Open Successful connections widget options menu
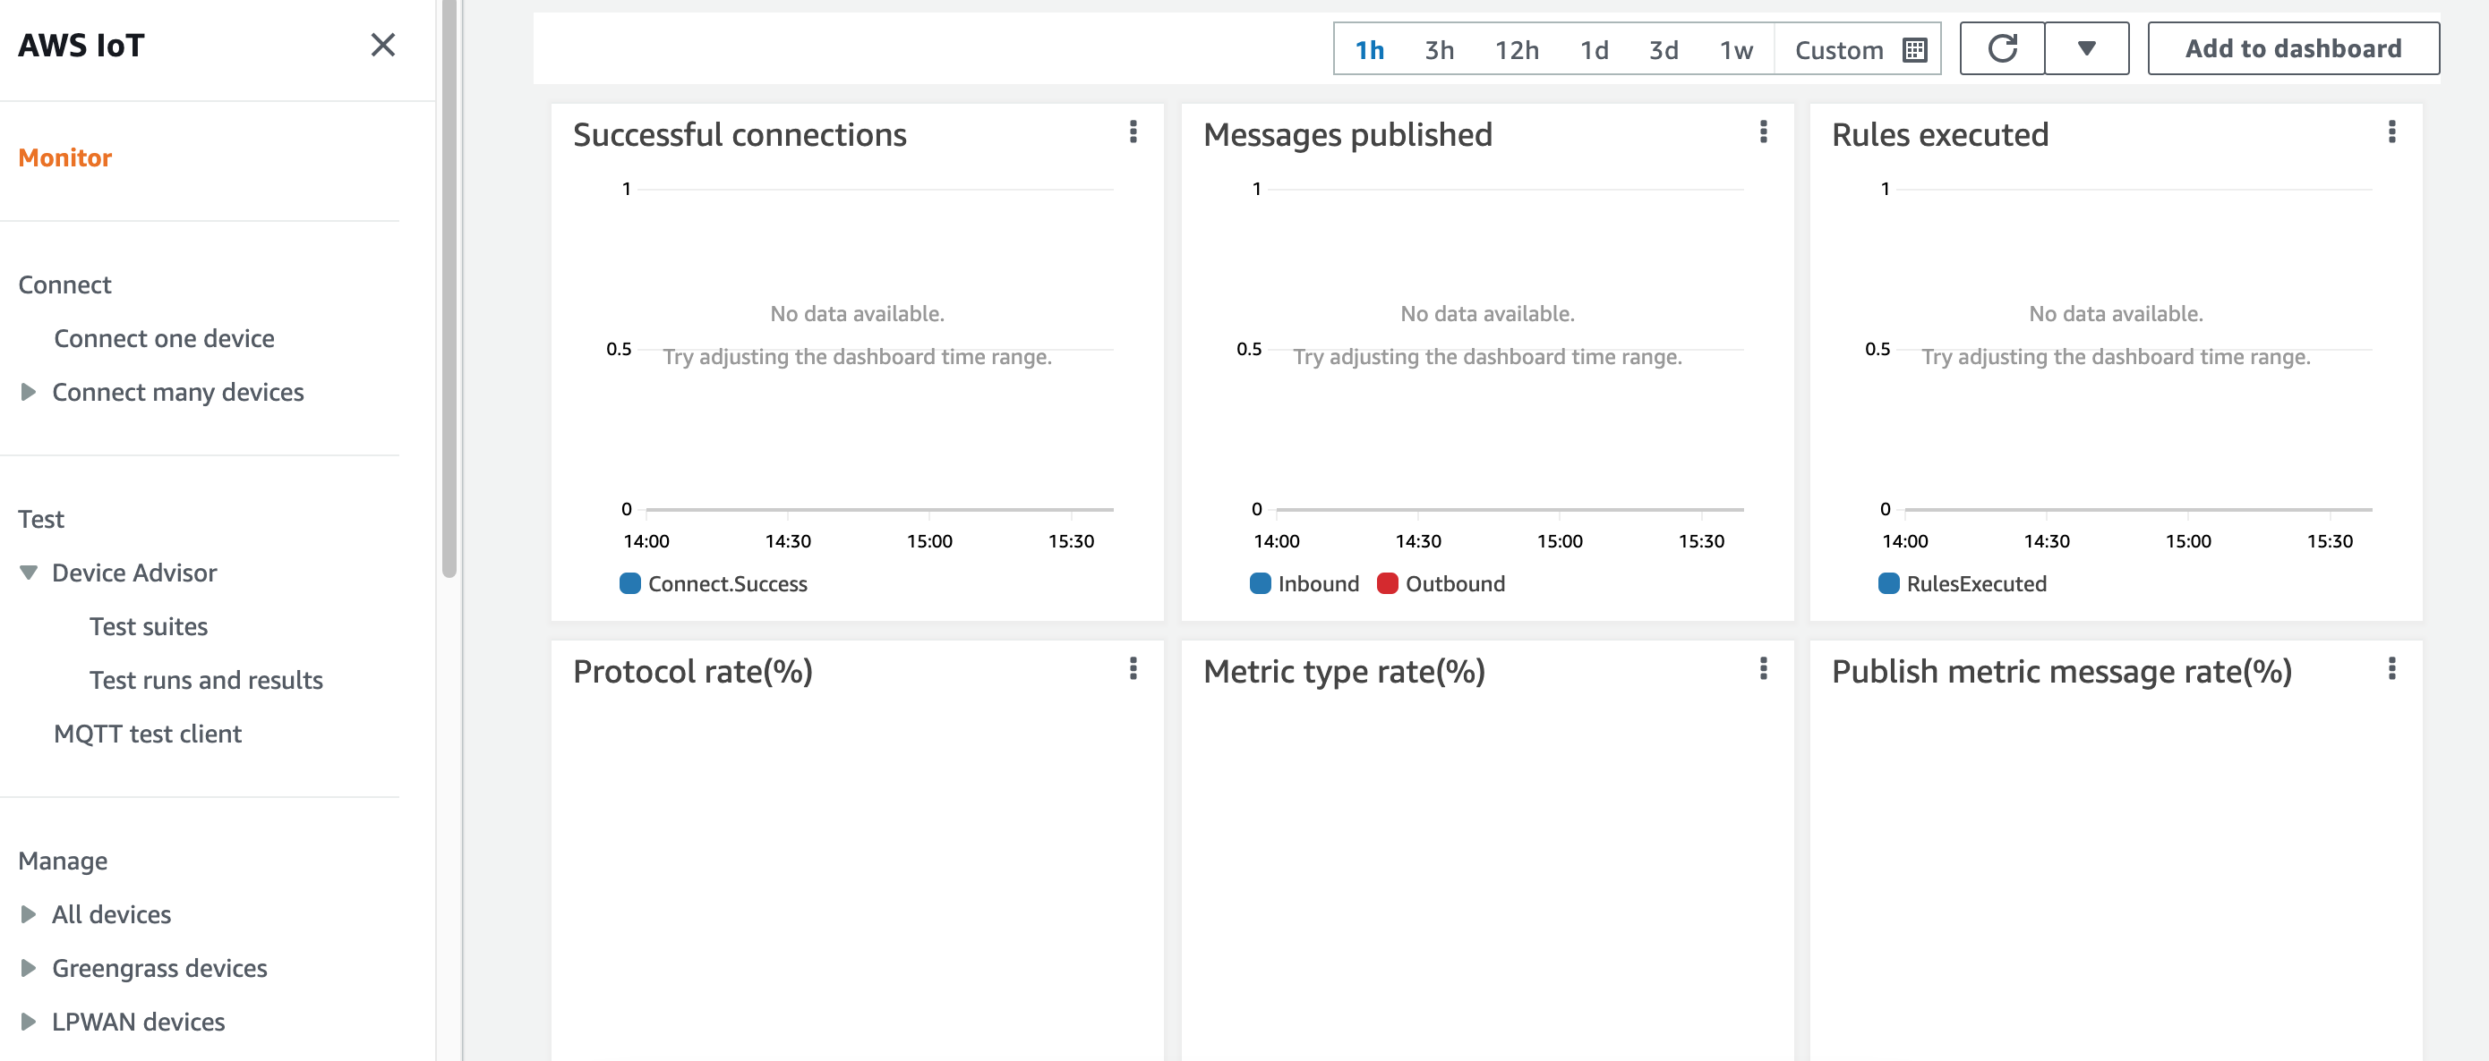 1133,132
